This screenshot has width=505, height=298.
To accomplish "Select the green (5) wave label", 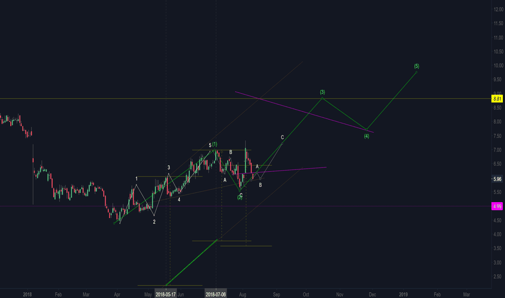I will click(x=417, y=66).
